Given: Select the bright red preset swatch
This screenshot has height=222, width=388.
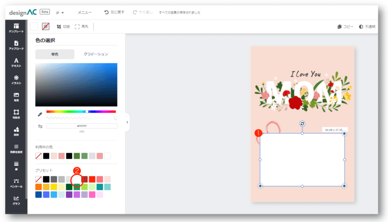Looking at the screenshot, I should (92, 179).
